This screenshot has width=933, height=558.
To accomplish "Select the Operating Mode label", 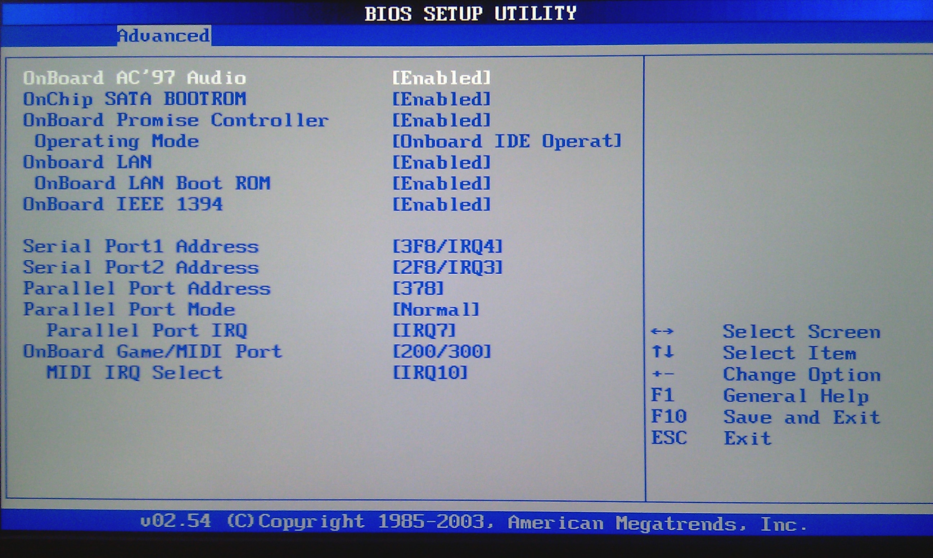I will coord(117,142).
